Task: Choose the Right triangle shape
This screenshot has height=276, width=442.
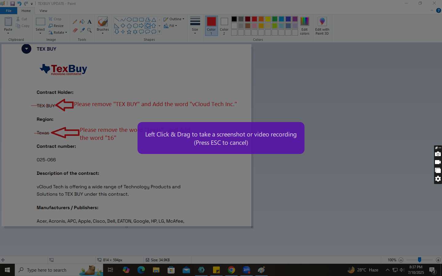Action: click(117, 26)
